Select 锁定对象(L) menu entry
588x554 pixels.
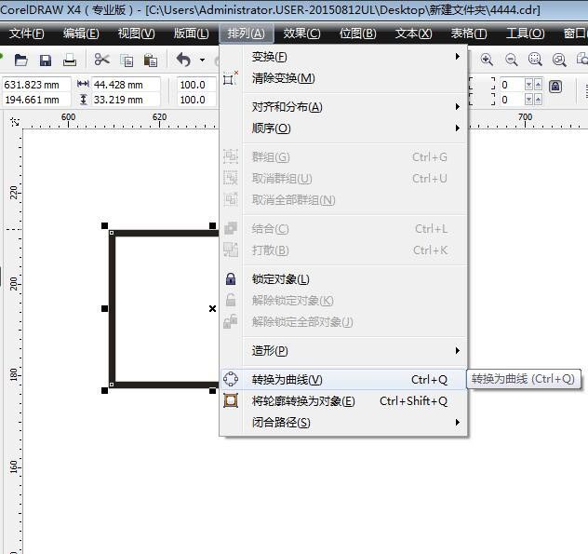click(x=280, y=279)
